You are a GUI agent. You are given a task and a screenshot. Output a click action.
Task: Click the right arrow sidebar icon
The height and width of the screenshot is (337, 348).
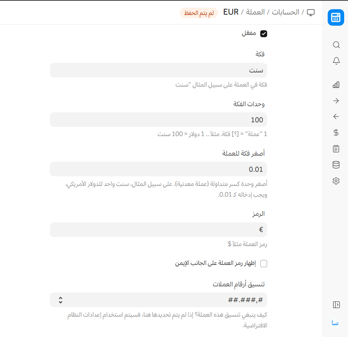click(x=336, y=101)
